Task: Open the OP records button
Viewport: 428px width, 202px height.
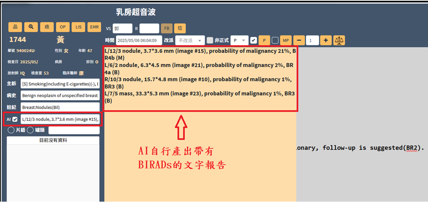Action: 63,27
